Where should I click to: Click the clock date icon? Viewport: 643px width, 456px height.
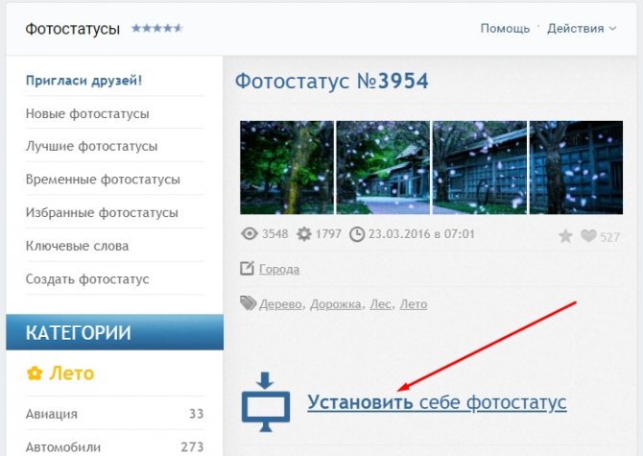[x=357, y=234]
